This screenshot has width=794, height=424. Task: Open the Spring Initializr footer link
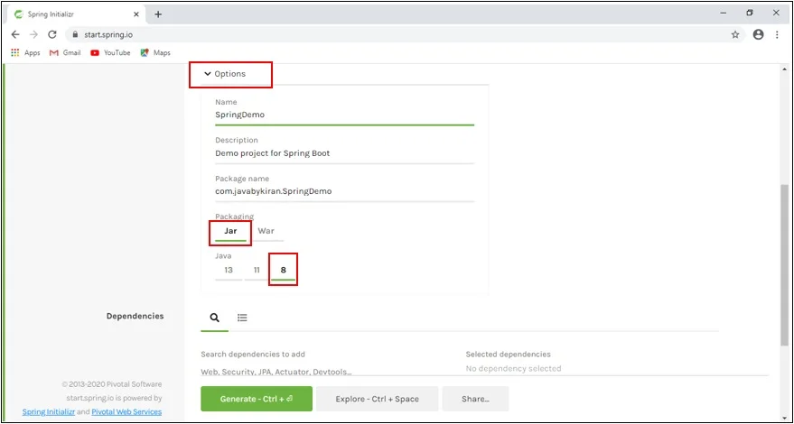tap(49, 412)
